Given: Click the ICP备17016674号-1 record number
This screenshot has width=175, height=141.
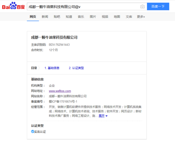Looking at the screenshot, I should 63,101.
